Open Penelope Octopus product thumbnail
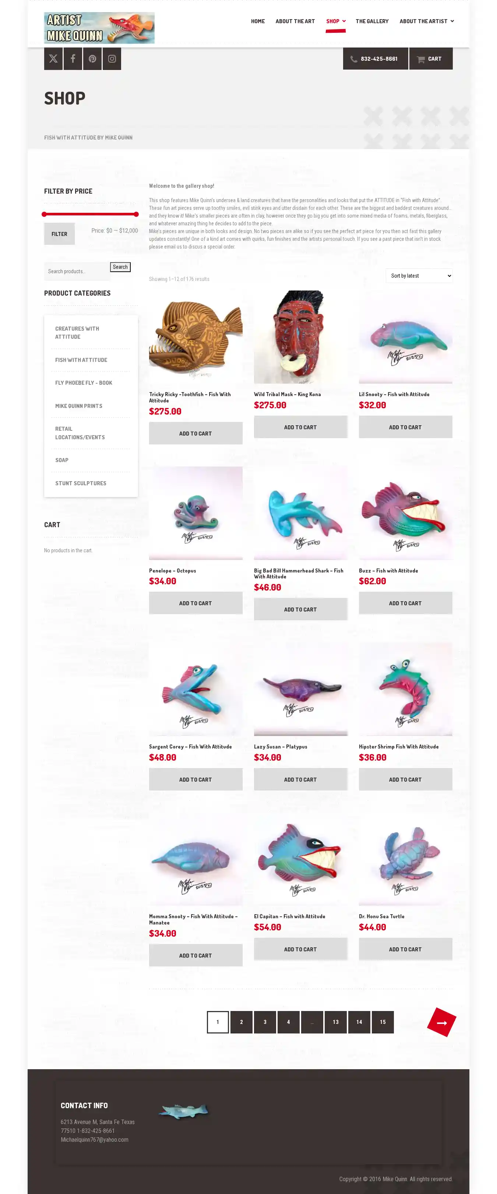The image size is (497, 1194). pyautogui.click(x=195, y=513)
